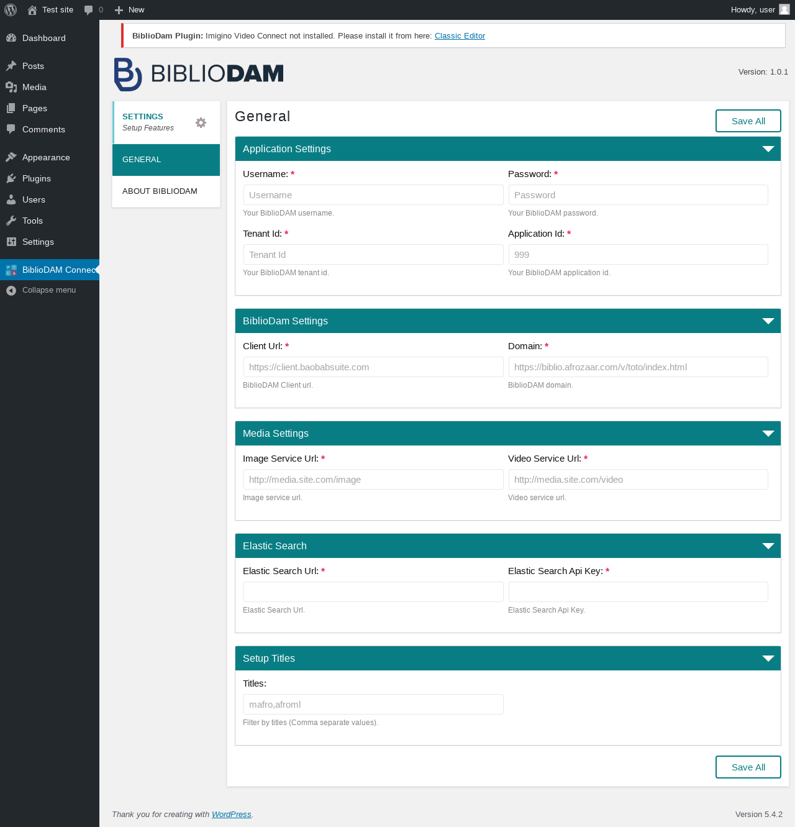Focus the Application Id field

point(638,255)
